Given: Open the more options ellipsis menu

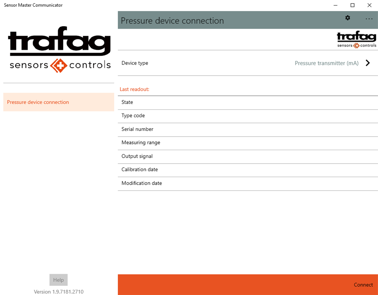Looking at the screenshot, I should pyautogui.click(x=369, y=19).
